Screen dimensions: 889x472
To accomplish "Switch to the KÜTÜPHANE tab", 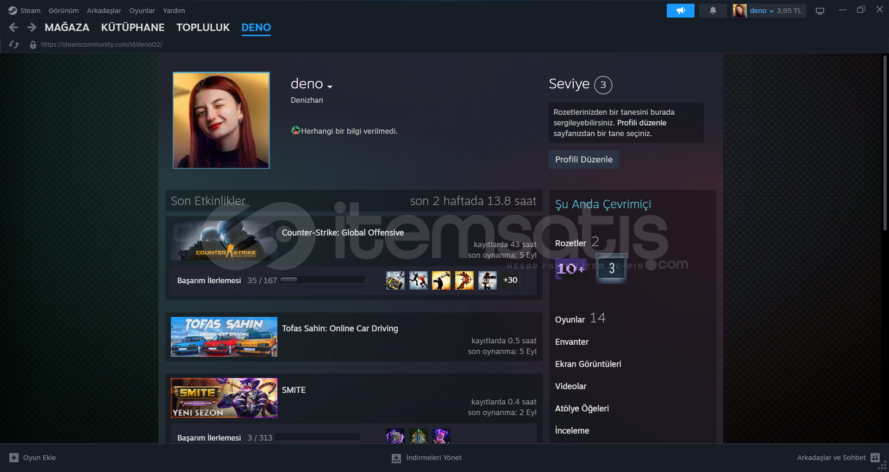I will tap(133, 28).
